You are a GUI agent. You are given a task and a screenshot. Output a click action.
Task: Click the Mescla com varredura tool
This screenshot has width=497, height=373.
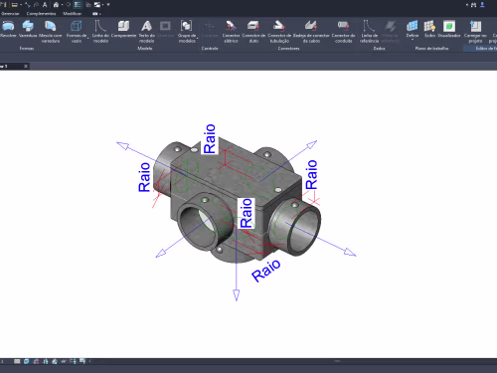[x=51, y=32]
